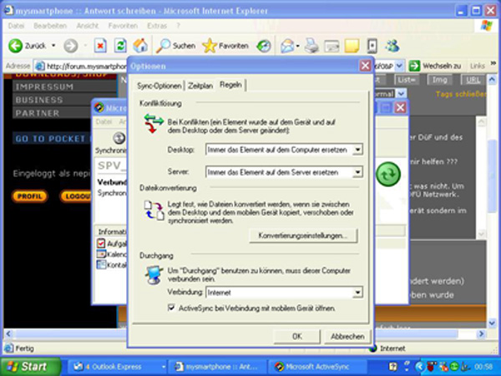The width and height of the screenshot is (501, 376).
Task: Open the Favoriten menu in menu bar
Action: (x=123, y=26)
